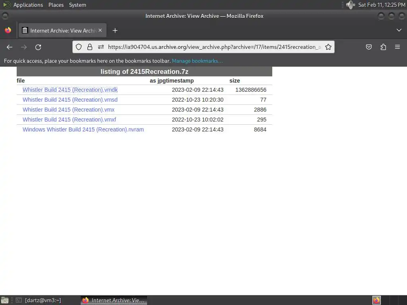Click the size value 295
Viewport: 407px width, 305px height.
pos(262,120)
